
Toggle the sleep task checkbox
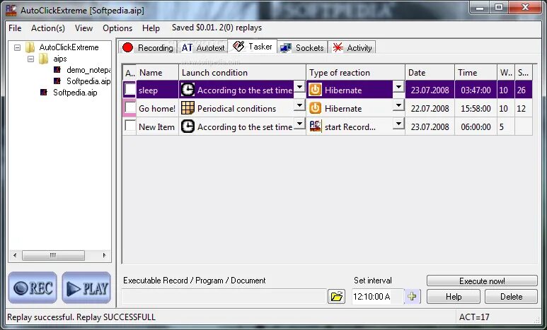pyautogui.click(x=129, y=90)
